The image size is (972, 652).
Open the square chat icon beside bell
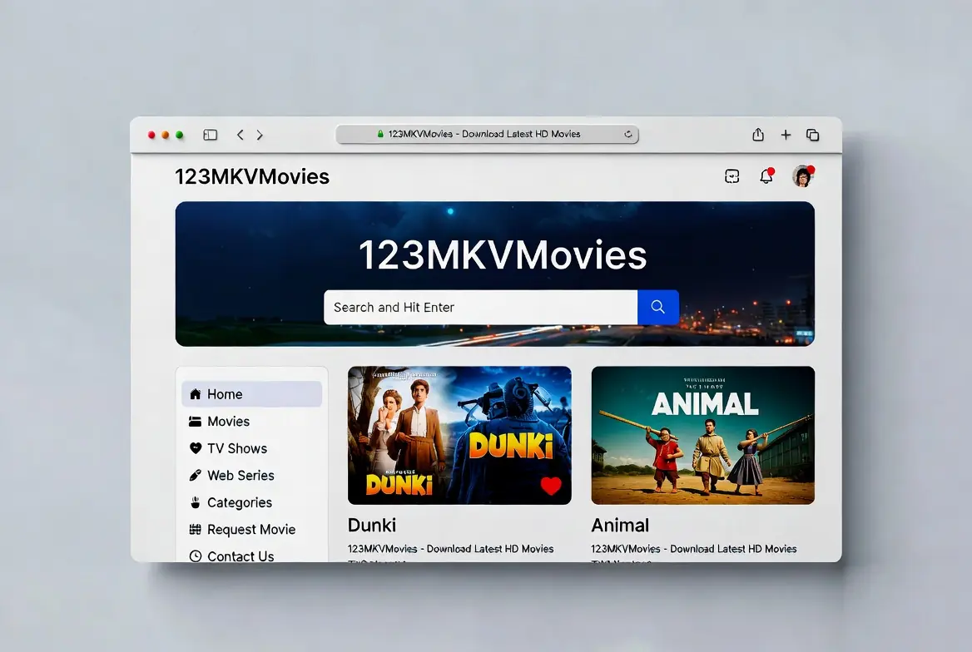732,176
